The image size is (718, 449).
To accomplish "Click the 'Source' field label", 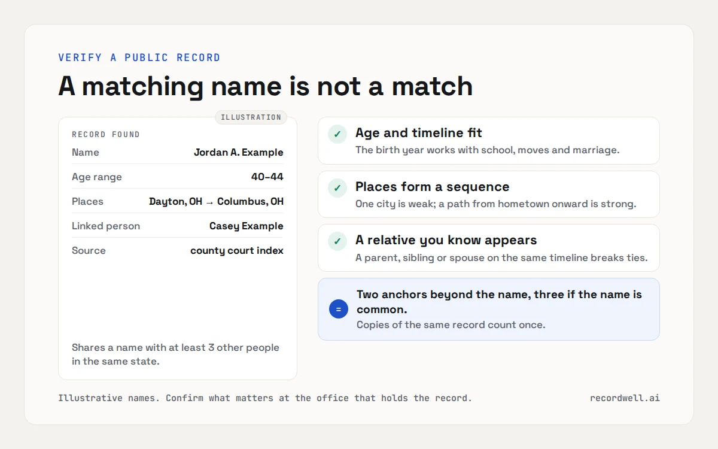I will pos(89,251).
